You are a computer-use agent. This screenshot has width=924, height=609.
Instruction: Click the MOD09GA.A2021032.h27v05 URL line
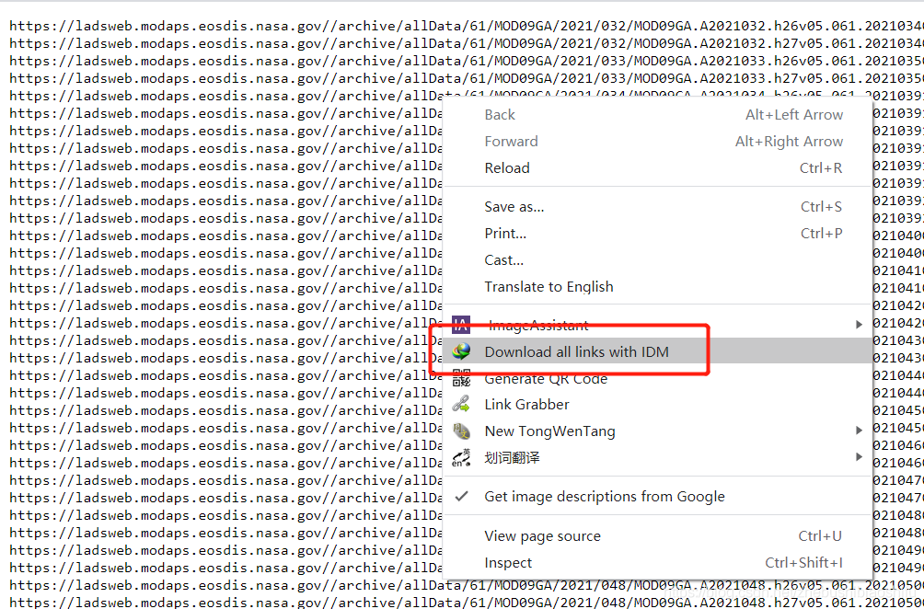[x=467, y=43]
